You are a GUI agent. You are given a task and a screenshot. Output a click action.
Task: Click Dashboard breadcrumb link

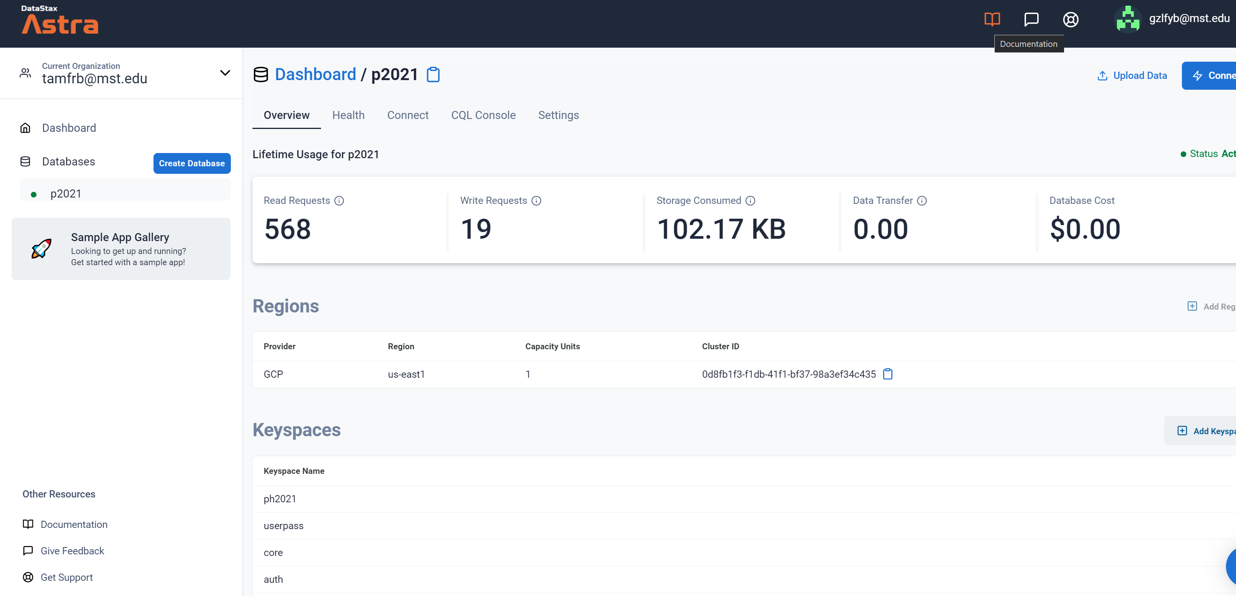coord(315,74)
